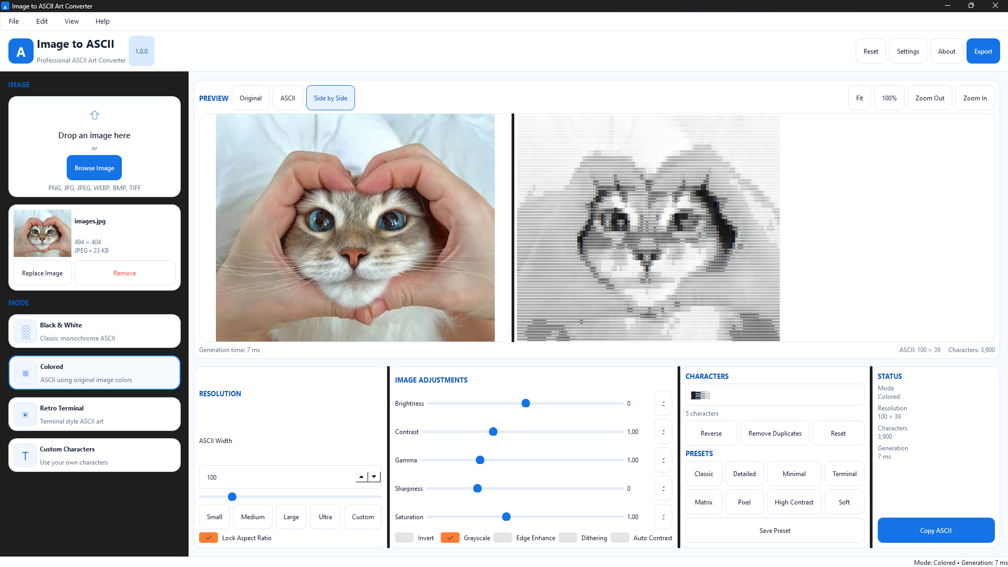Open the Edit menu
The image size is (1008, 567).
pyautogui.click(x=42, y=22)
